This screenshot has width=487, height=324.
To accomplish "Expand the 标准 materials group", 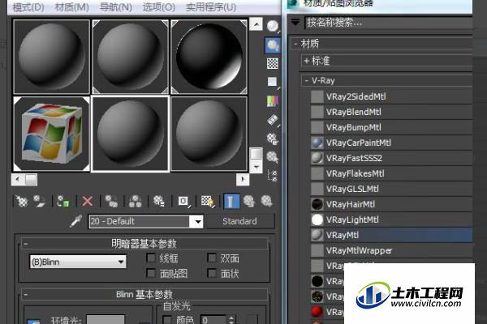I will click(306, 61).
